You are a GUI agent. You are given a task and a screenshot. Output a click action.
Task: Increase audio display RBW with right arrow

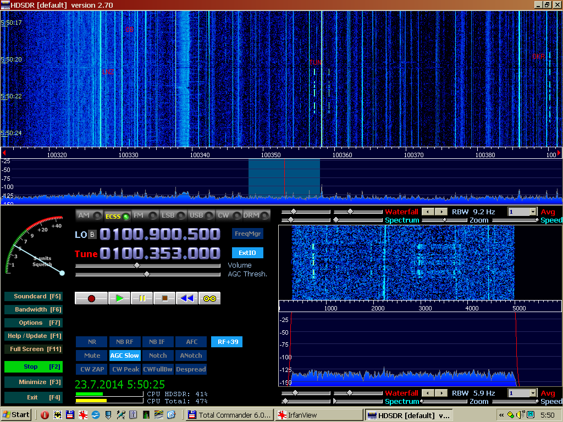pos(441,393)
